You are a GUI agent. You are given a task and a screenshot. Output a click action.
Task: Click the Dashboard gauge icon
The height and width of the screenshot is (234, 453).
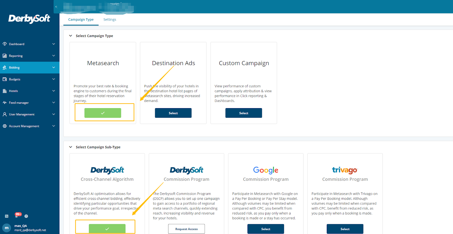[5, 44]
